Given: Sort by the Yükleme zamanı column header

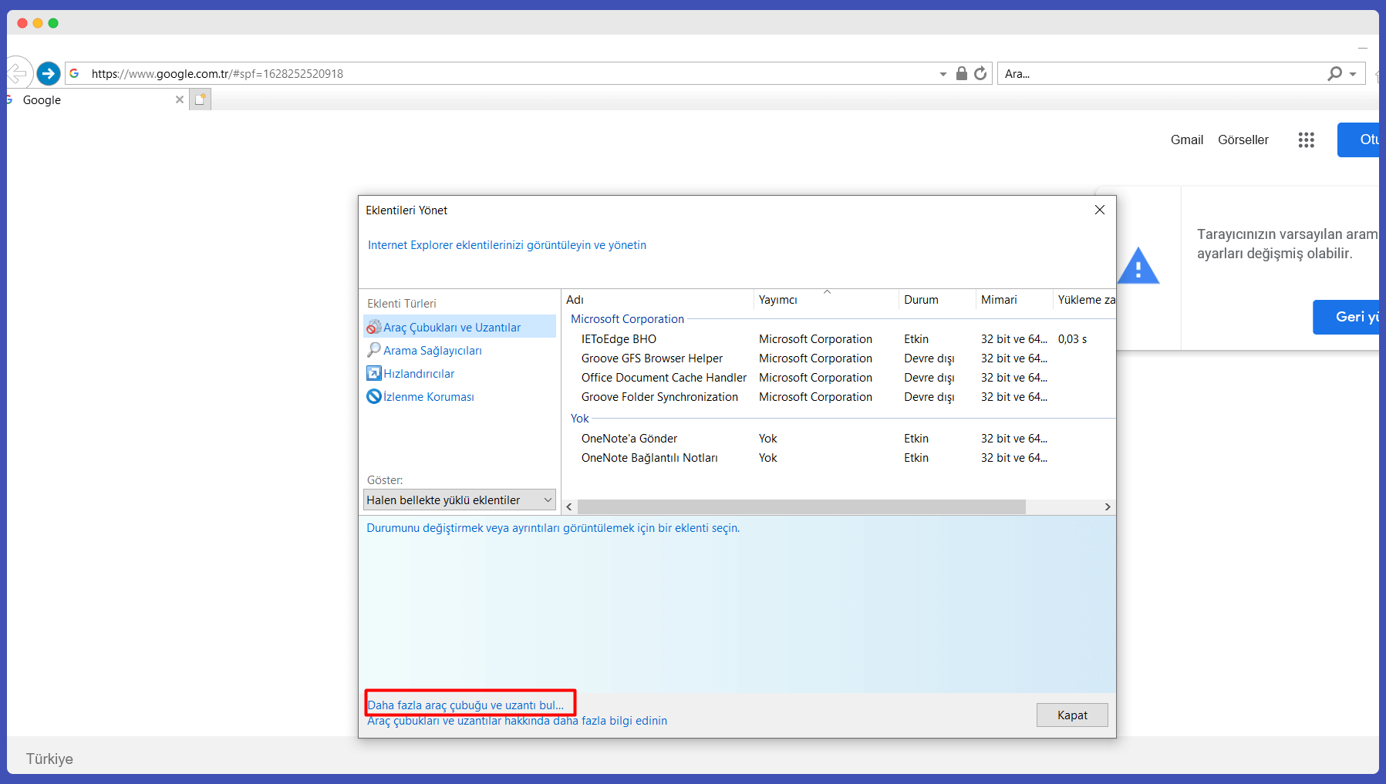Looking at the screenshot, I should [x=1084, y=300].
